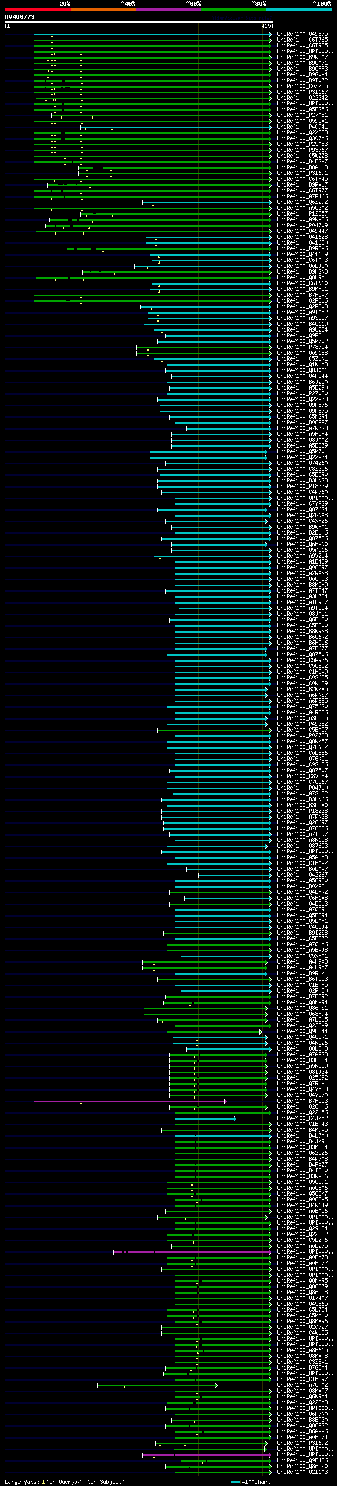Select hit UniRef100_B4M9X5

(x=302, y=1130)
